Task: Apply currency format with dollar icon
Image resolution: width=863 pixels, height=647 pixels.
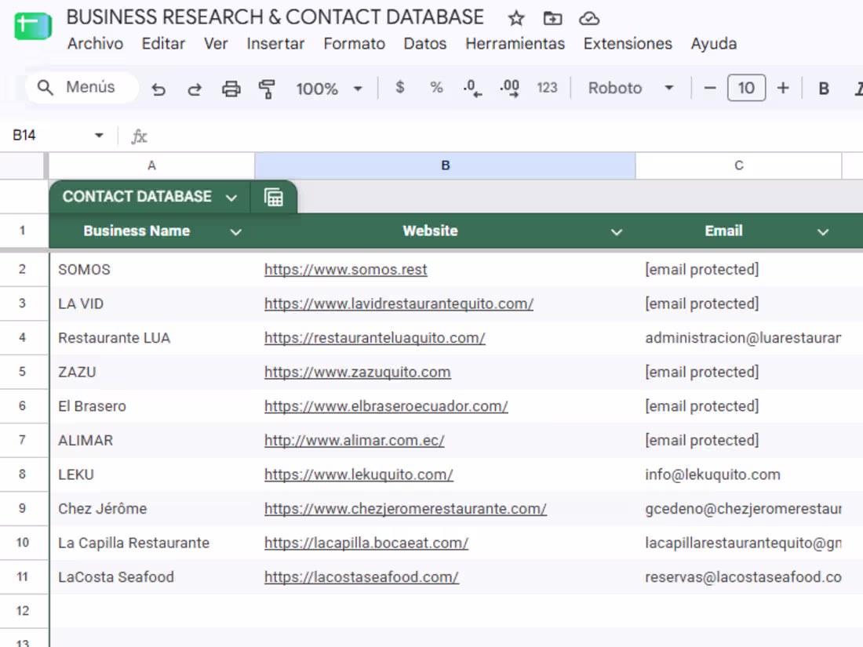Action: pos(400,88)
